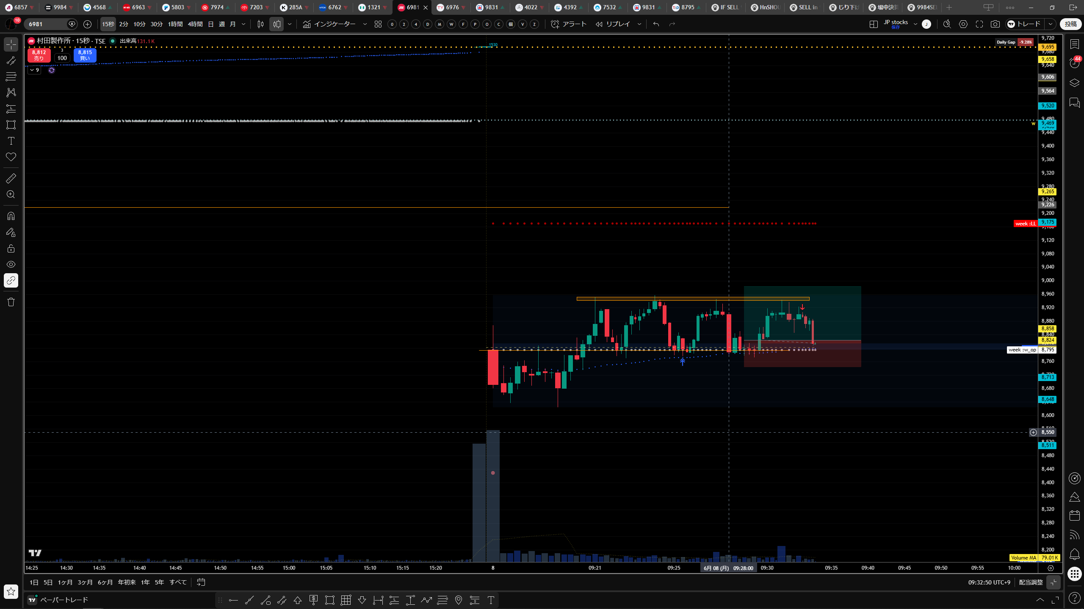1084x609 pixels.
Task: Expand the trade button dropdown
Action: tap(1051, 24)
